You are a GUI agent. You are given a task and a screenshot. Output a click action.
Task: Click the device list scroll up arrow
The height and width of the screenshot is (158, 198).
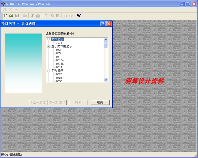(x=106, y=40)
